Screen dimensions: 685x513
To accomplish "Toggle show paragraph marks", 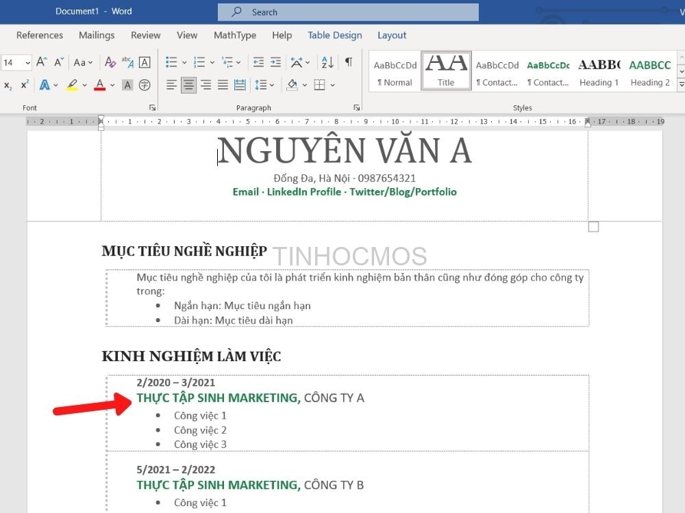I will click(349, 62).
